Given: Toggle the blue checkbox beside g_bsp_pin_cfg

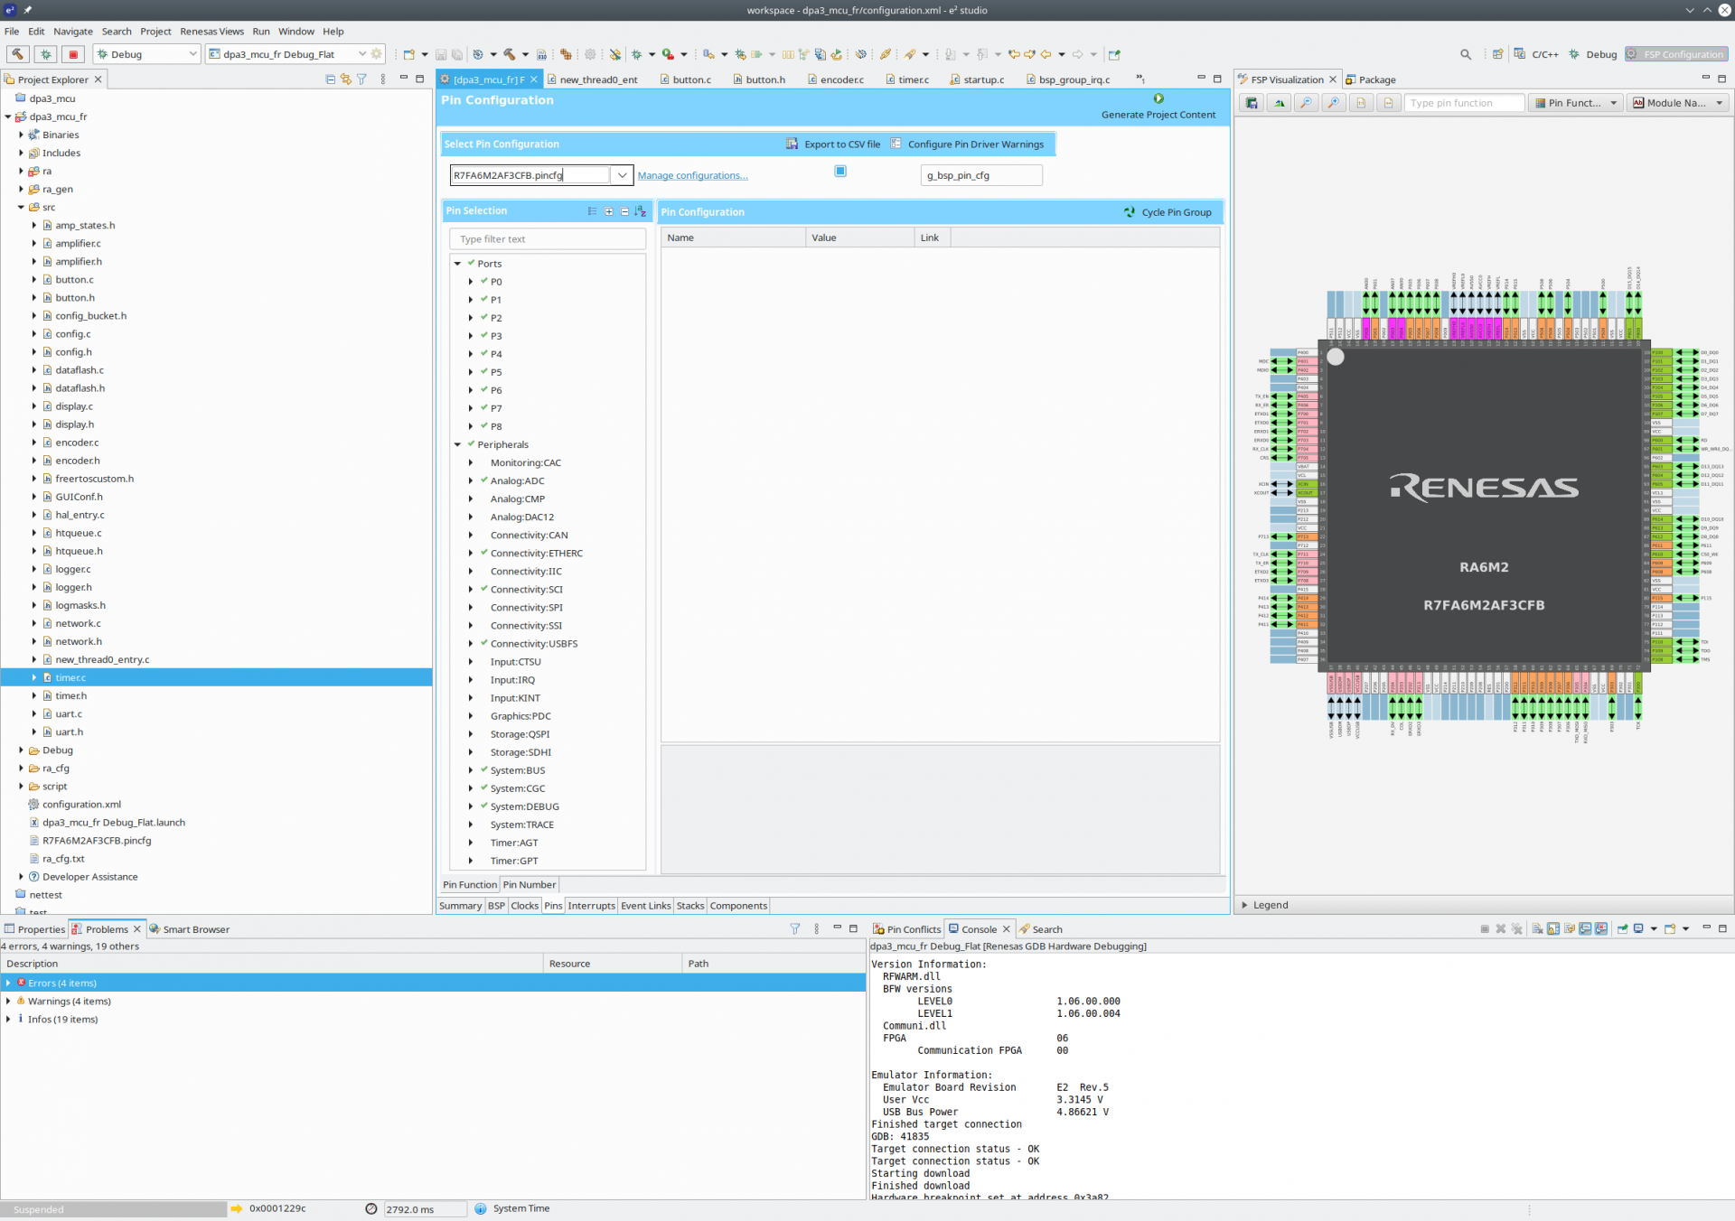Looking at the screenshot, I should click(x=840, y=171).
